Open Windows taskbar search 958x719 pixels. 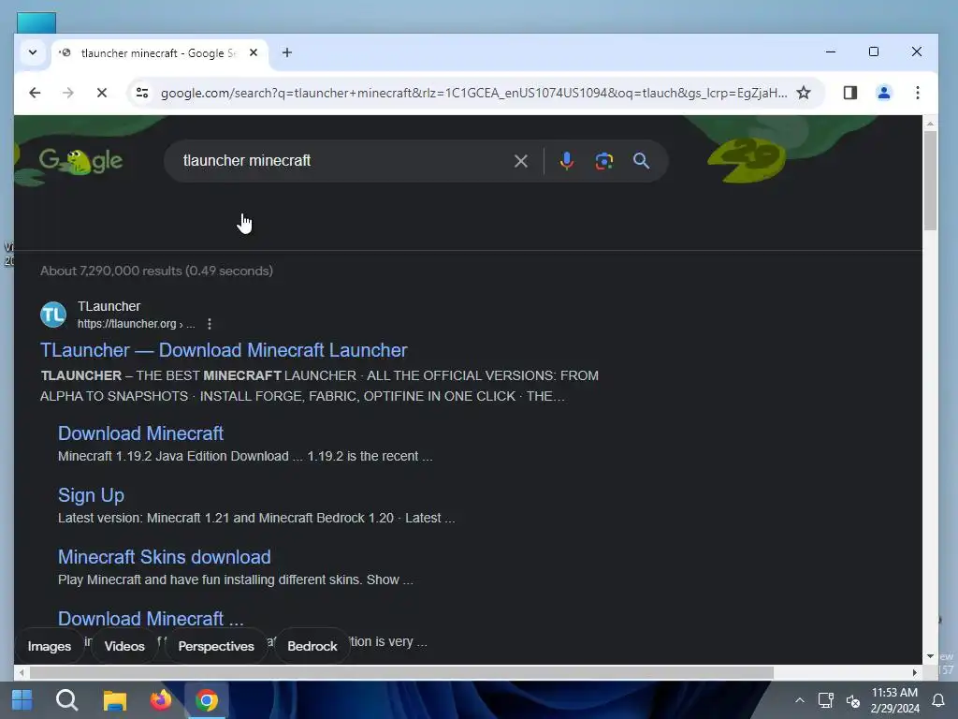(x=67, y=700)
